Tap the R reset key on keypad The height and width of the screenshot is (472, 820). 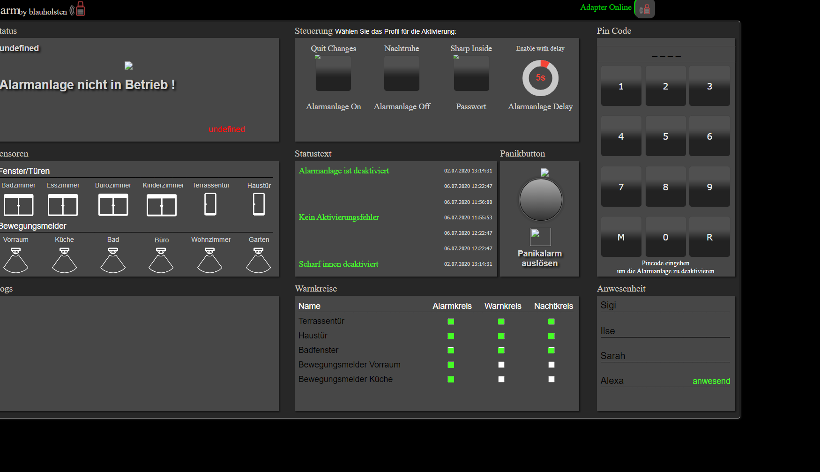[709, 237]
